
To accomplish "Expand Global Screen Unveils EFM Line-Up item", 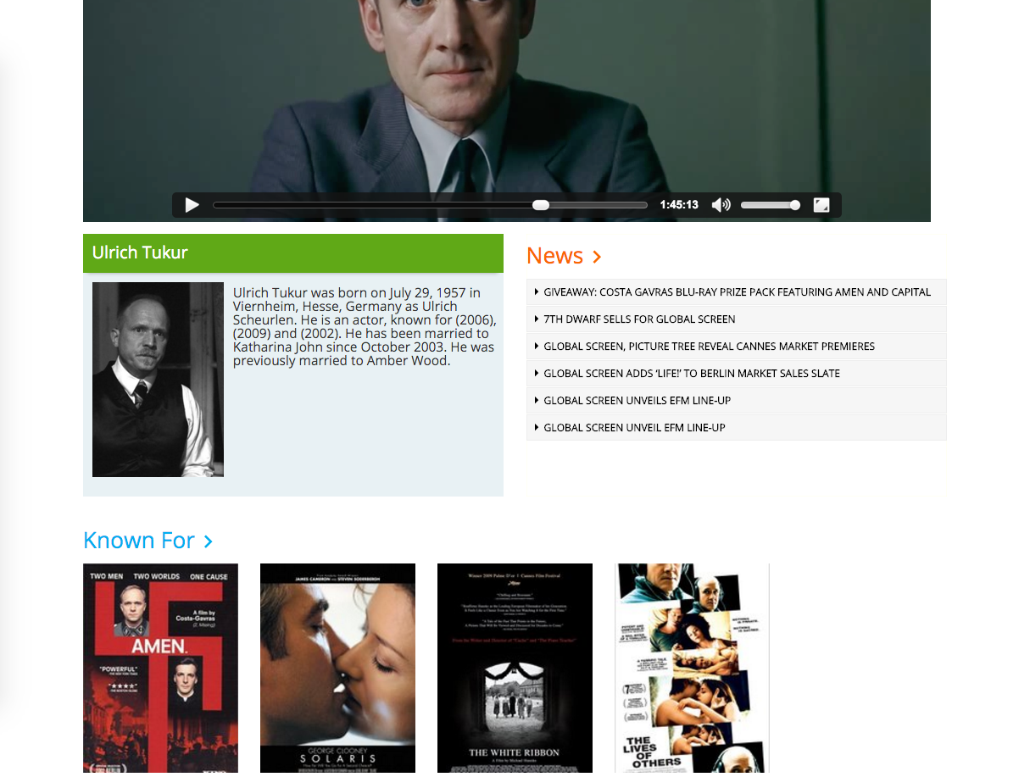I will pos(736,400).
